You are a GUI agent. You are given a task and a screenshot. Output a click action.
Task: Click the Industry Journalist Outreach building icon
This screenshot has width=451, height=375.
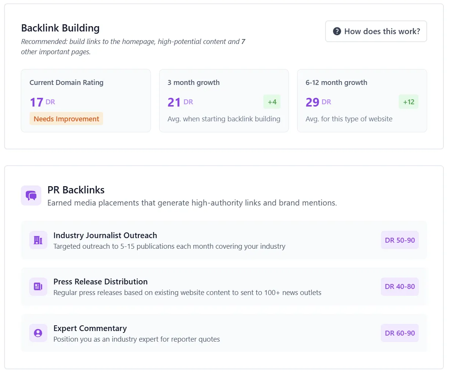point(38,240)
